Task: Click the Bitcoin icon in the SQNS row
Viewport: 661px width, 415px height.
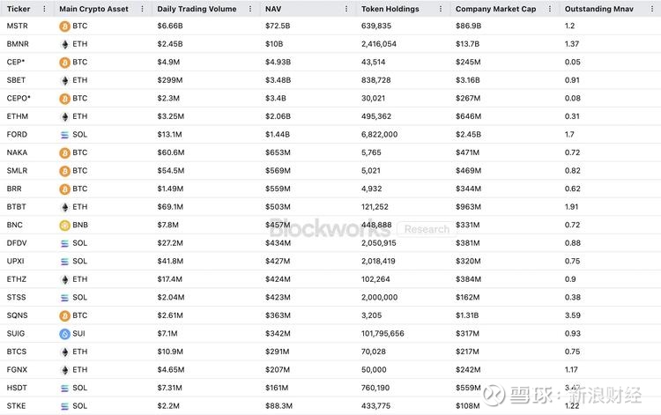Action: point(64,315)
